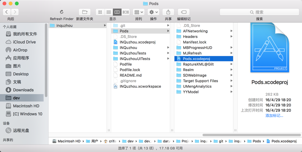The width and height of the screenshot is (302, 152).
Task: Select the Realm folder
Action: [204, 70]
